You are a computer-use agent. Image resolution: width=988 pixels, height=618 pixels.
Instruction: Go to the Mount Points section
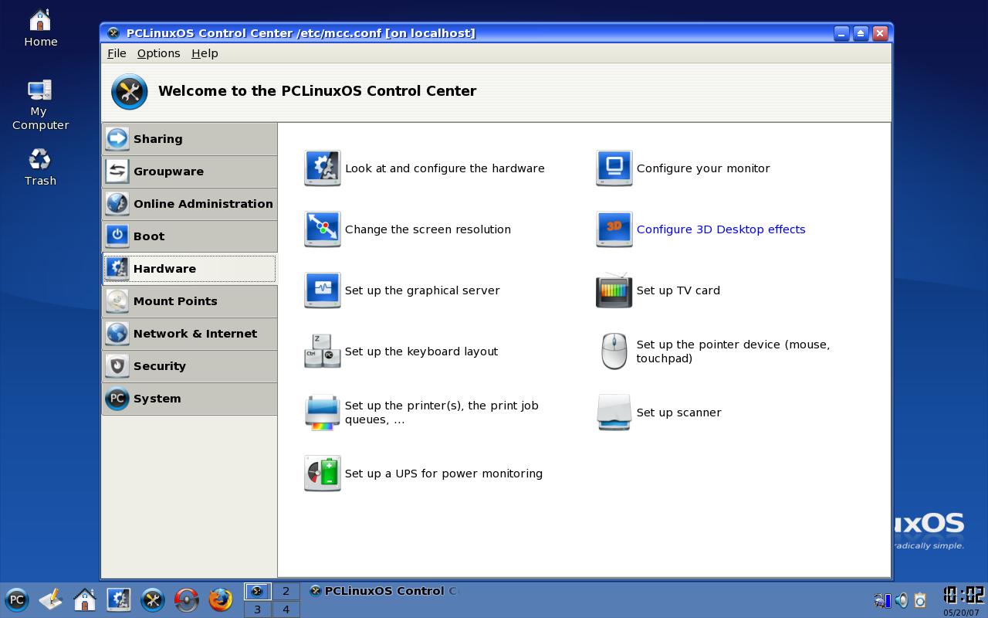pos(190,301)
